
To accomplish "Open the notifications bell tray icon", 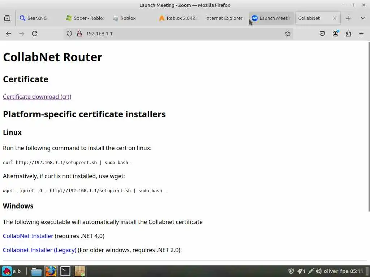I will coord(301,271).
